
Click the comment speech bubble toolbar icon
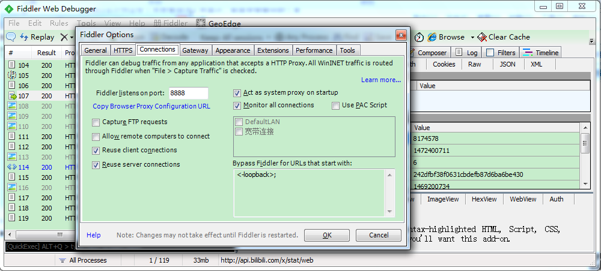[x=11, y=37]
